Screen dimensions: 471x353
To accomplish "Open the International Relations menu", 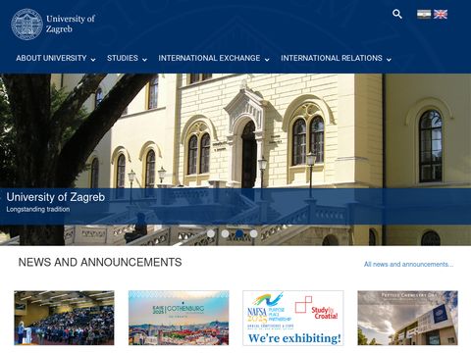I will [x=332, y=58].
